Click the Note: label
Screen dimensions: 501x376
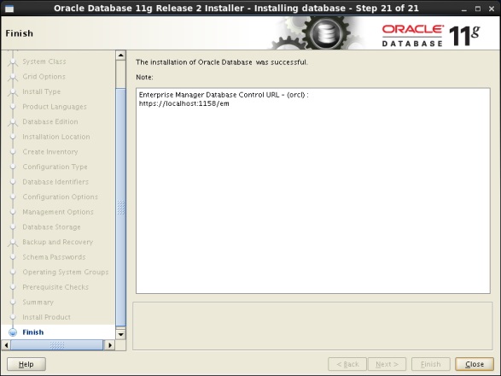tap(144, 77)
